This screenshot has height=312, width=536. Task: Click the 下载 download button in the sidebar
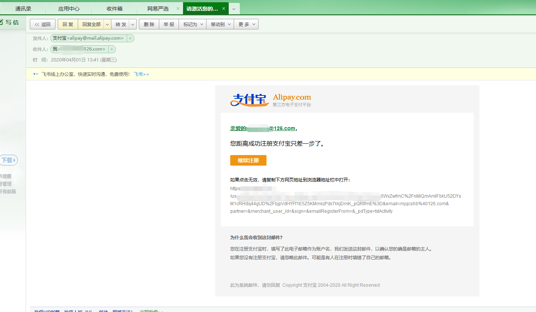click(x=9, y=160)
